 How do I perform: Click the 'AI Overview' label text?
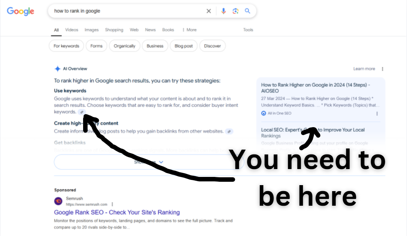tap(75, 69)
